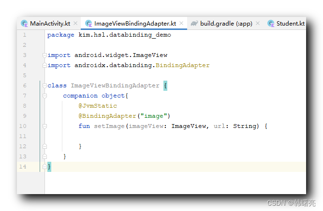
Task: Click line number 11 in the gutter
Action: (23, 136)
